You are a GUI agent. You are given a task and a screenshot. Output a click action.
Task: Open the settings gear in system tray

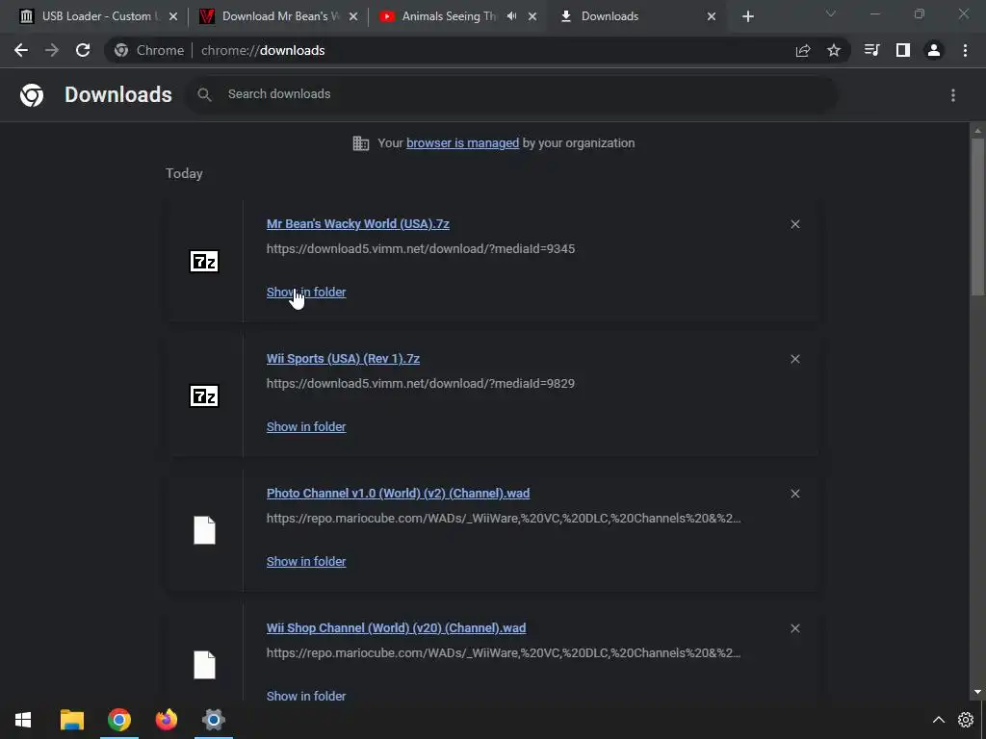click(x=965, y=720)
